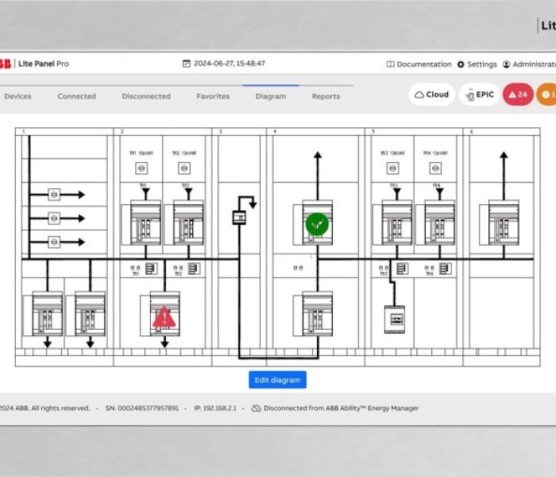Switch to the Favorites tab
The image size is (556, 477).
213,96
